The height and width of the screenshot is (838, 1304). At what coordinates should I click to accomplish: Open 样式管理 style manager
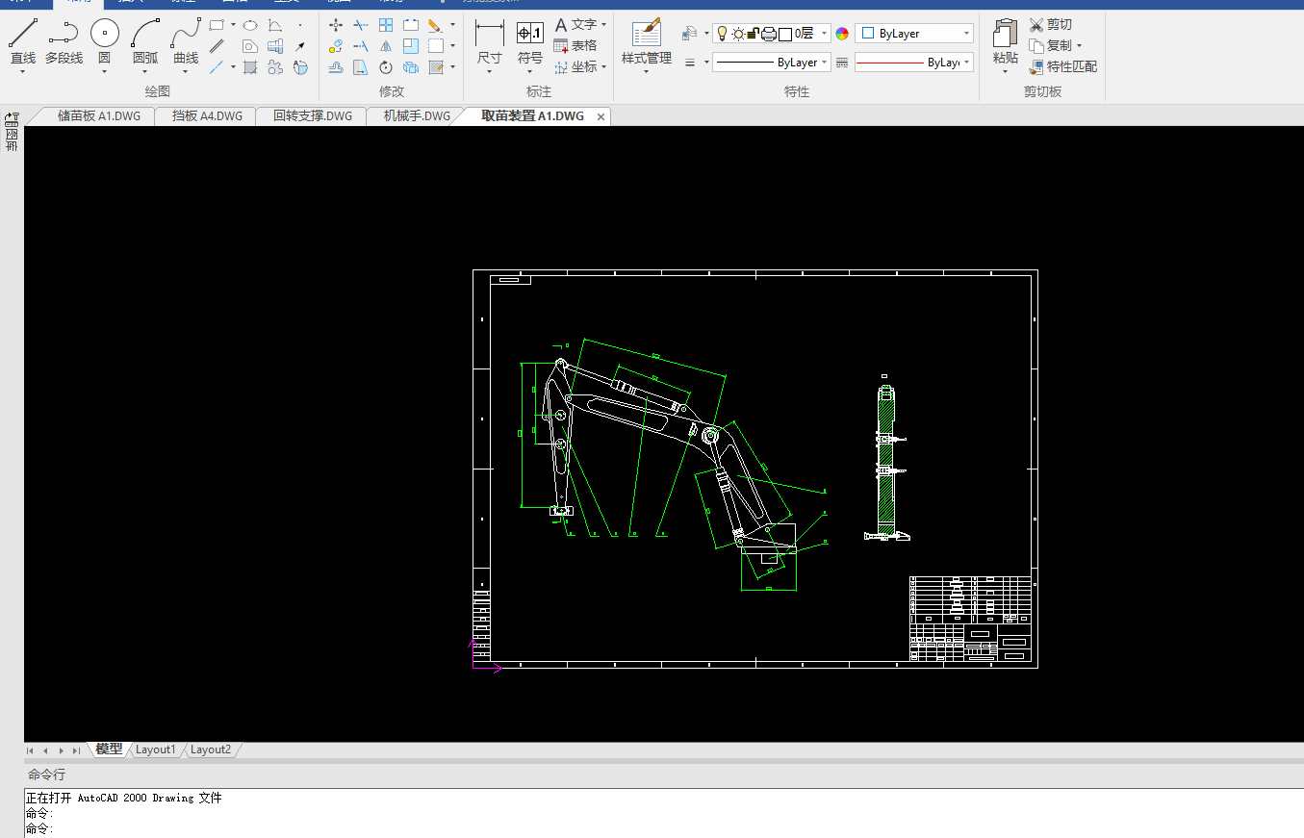click(x=647, y=41)
